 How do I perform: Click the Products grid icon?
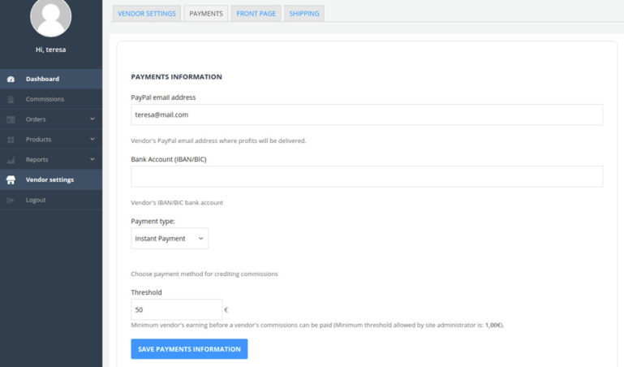click(x=11, y=140)
